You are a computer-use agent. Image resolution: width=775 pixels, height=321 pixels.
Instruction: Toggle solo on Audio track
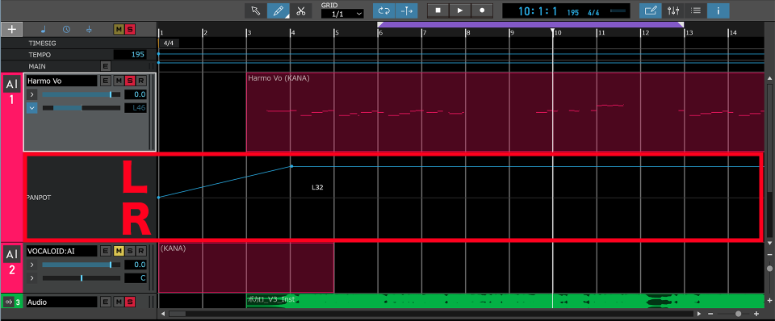click(x=130, y=302)
